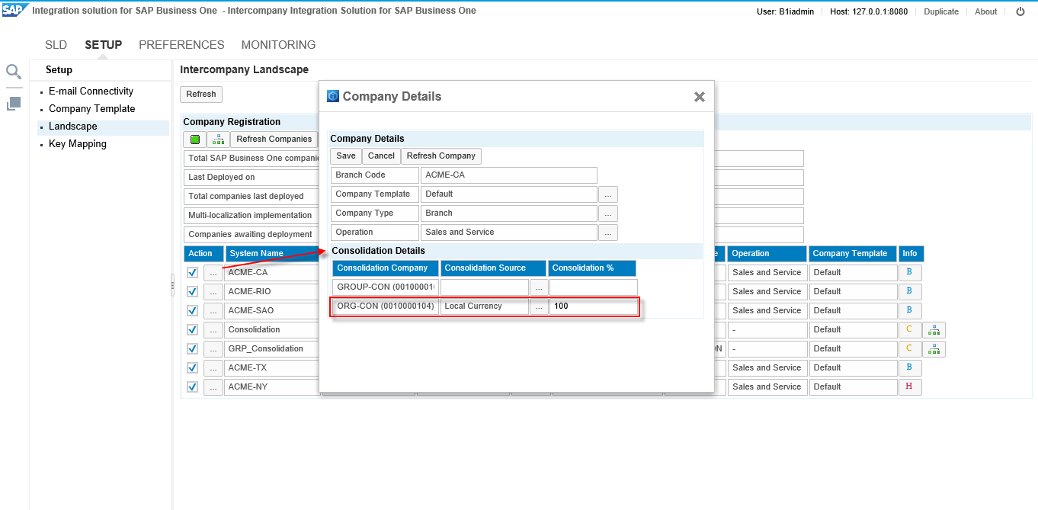This screenshot has height=510, width=1038.
Task: Toggle the ACME-SAO row checkbox
Action: [x=192, y=310]
